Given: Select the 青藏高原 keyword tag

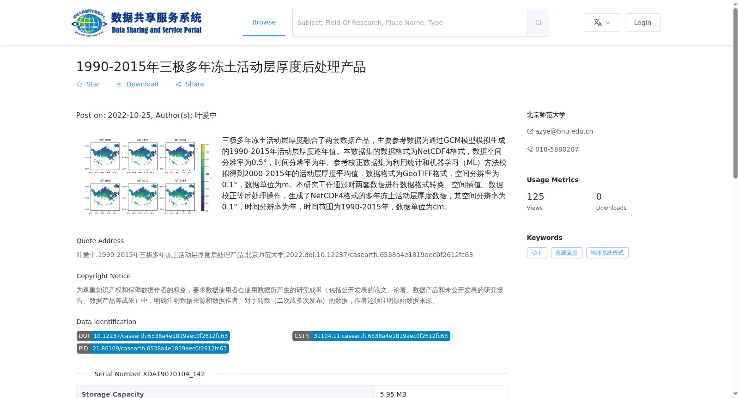Looking at the screenshot, I should [x=566, y=253].
